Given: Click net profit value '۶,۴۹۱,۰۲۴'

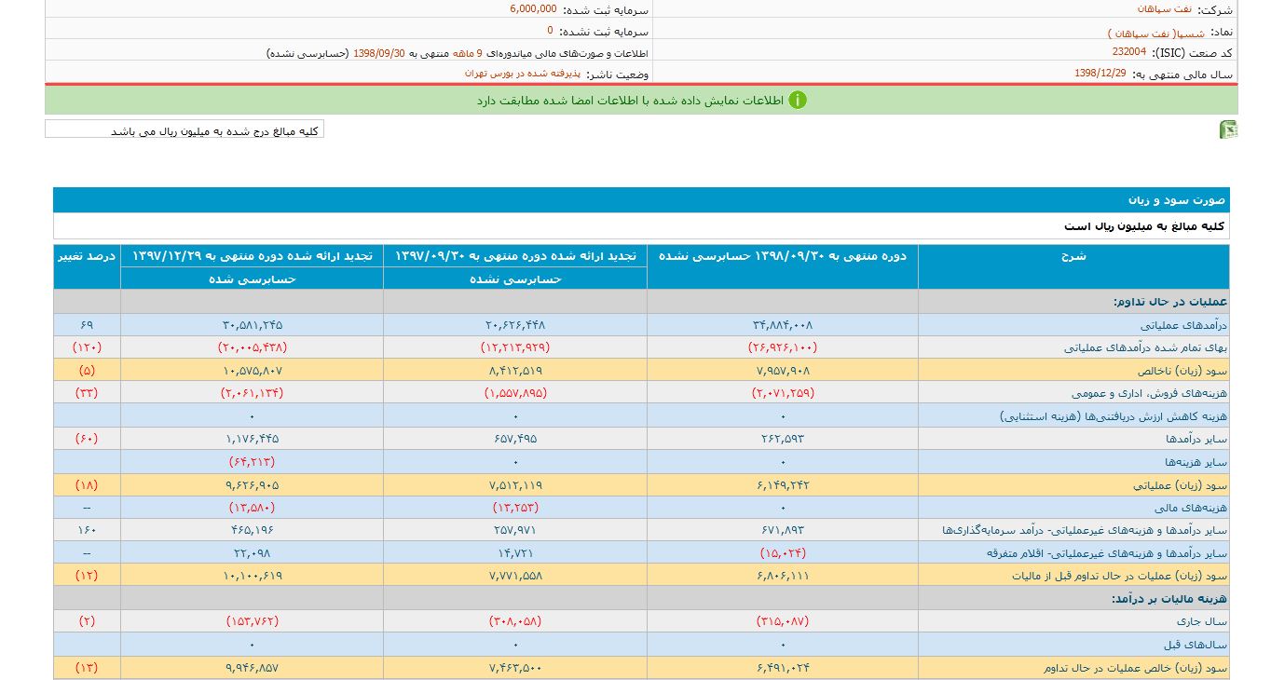Looking at the screenshot, I should [782, 668].
